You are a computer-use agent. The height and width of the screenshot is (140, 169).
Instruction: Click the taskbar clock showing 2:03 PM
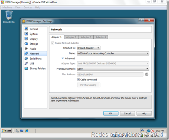(x=160, y=131)
